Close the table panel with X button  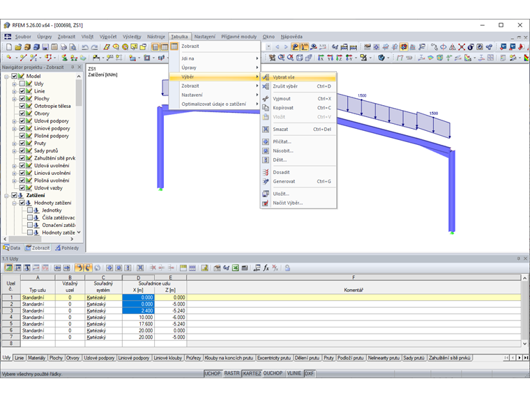click(525, 258)
